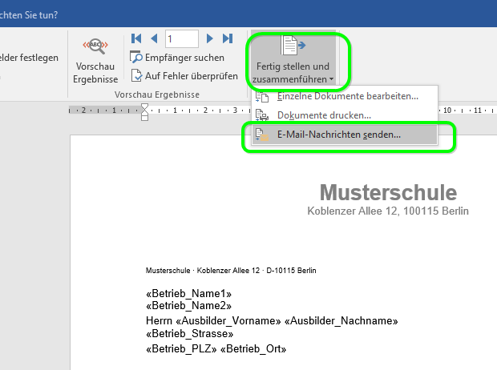Click the Auf Fehler überprüfen checkmark icon
Screen dimensions: 497x370
[136, 76]
